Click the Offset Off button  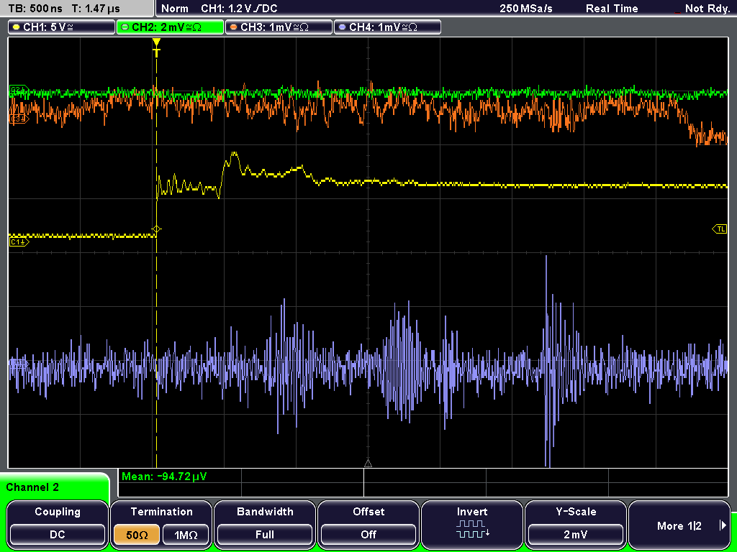pyautogui.click(x=368, y=535)
